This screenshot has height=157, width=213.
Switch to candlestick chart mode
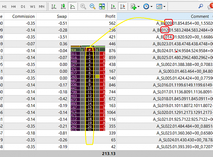tap(63, 6)
